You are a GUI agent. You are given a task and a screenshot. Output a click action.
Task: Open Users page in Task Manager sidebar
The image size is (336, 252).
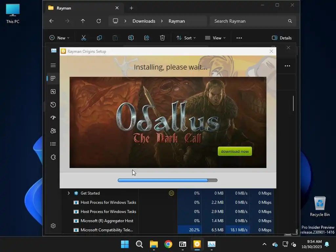click(53, 131)
